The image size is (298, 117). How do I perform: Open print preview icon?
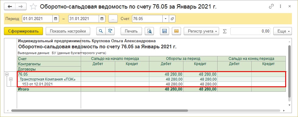(149, 31)
